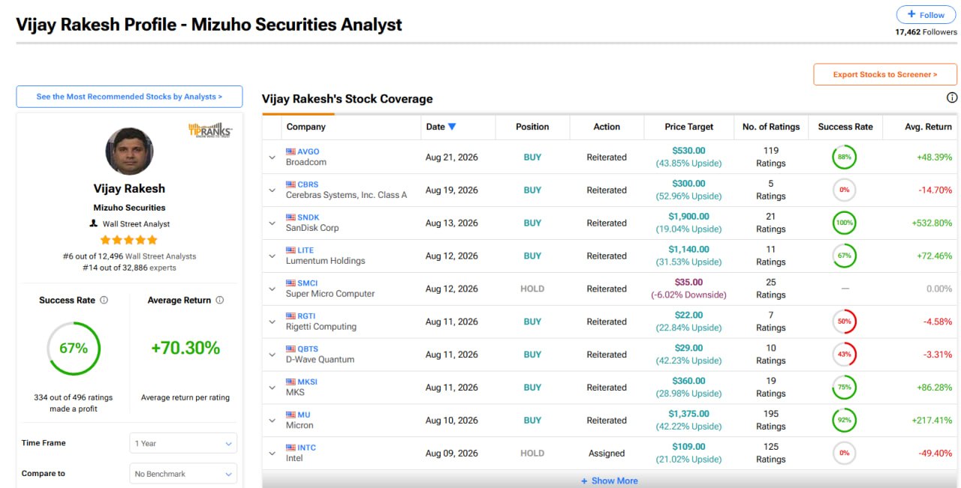The image size is (961, 488).
Task: Click the Average Return info icon
Action: pos(220,300)
